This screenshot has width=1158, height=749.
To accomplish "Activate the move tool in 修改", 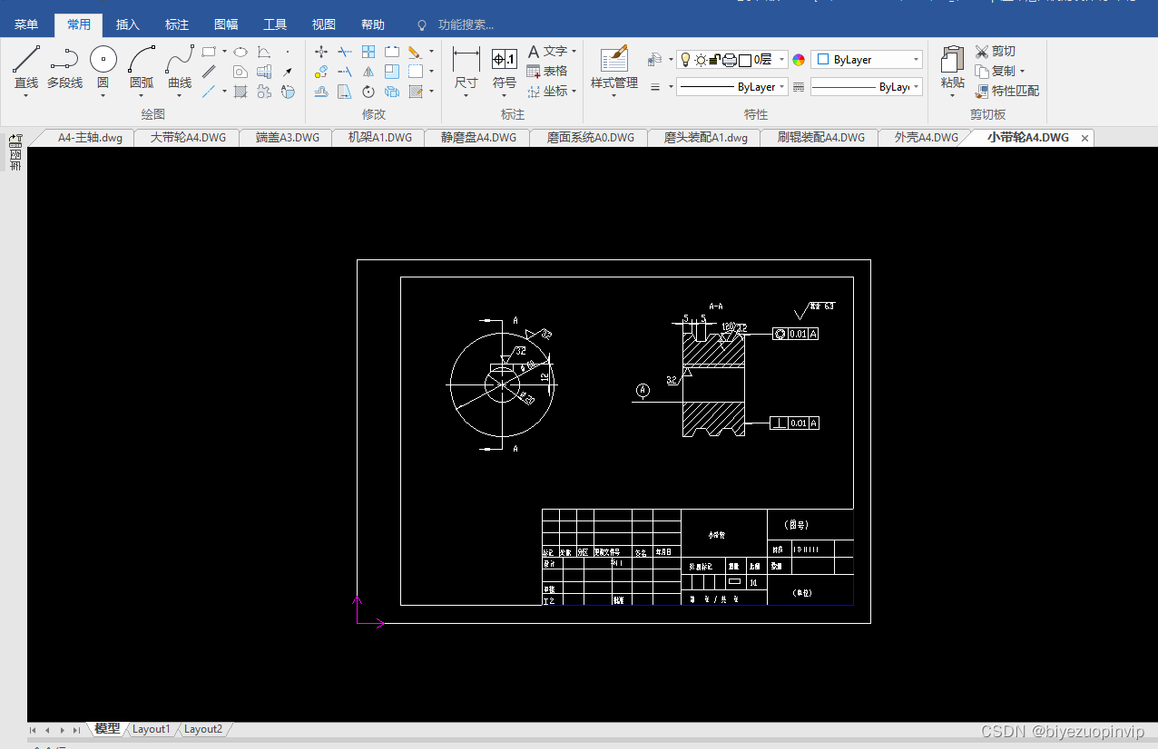I will pyautogui.click(x=321, y=52).
